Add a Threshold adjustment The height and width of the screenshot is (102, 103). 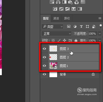coord(67,9)
